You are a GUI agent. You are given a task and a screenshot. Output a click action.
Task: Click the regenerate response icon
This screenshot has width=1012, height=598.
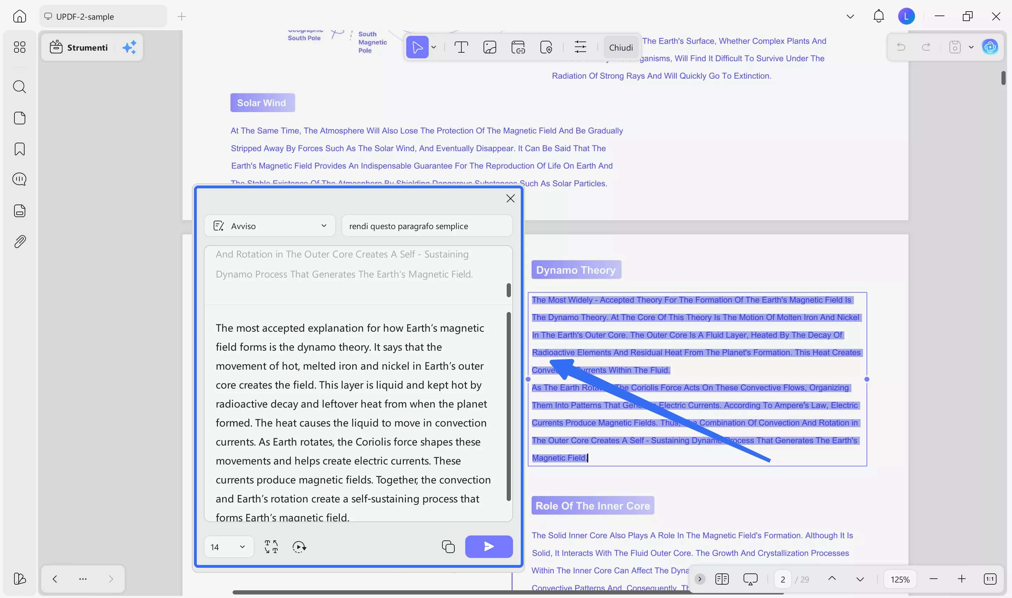point(299,547)
